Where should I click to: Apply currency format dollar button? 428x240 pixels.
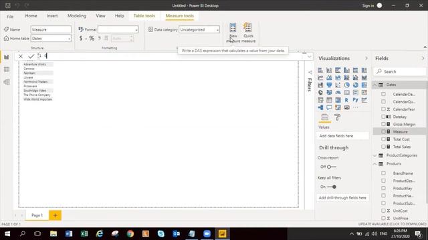(81, 39)
